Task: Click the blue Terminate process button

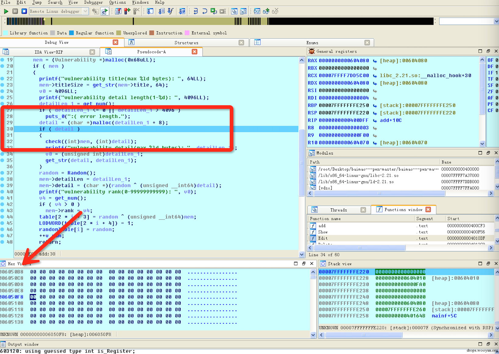Action: click(x=24, y=11)
